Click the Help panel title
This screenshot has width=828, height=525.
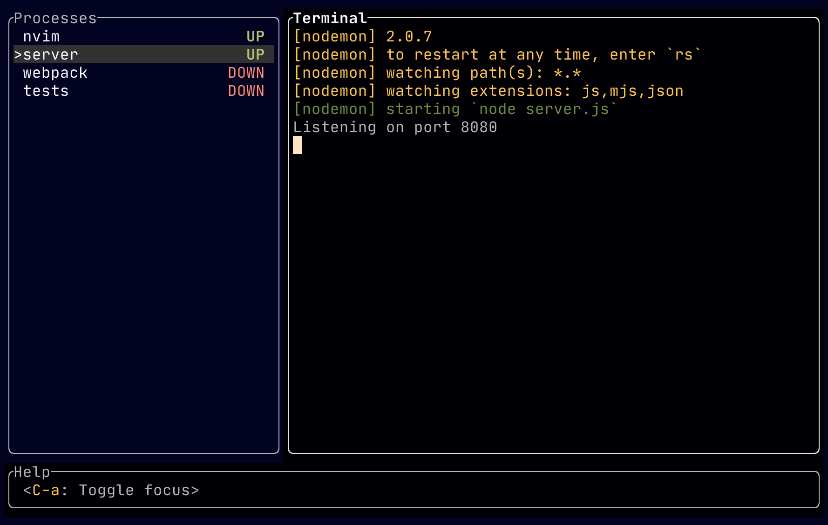tap(31, 472)
